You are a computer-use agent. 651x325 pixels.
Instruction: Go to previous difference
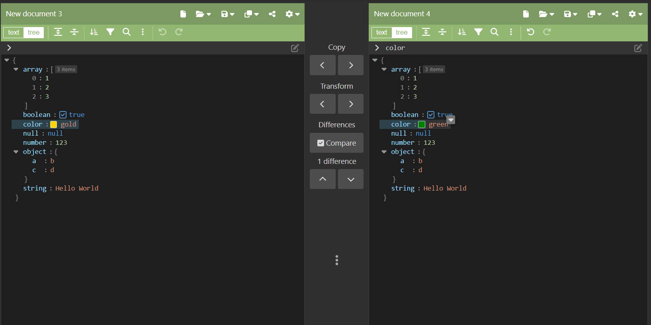pos(323,179)
